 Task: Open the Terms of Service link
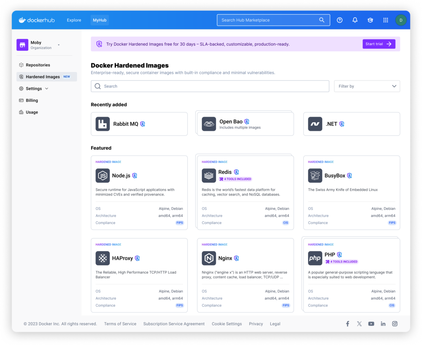click(x=120, y=324)
